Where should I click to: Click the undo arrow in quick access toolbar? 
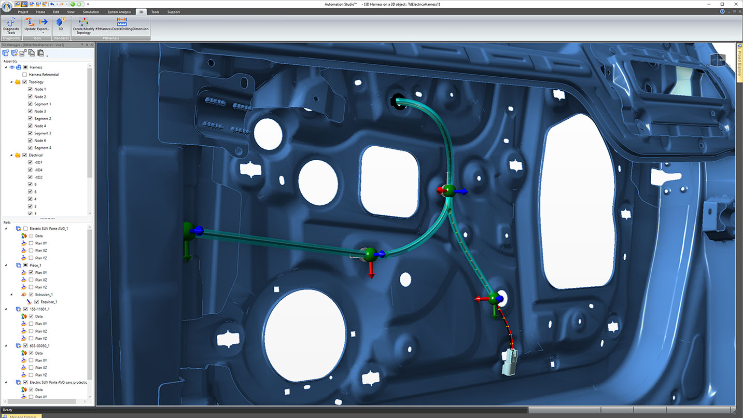[52, 4]
